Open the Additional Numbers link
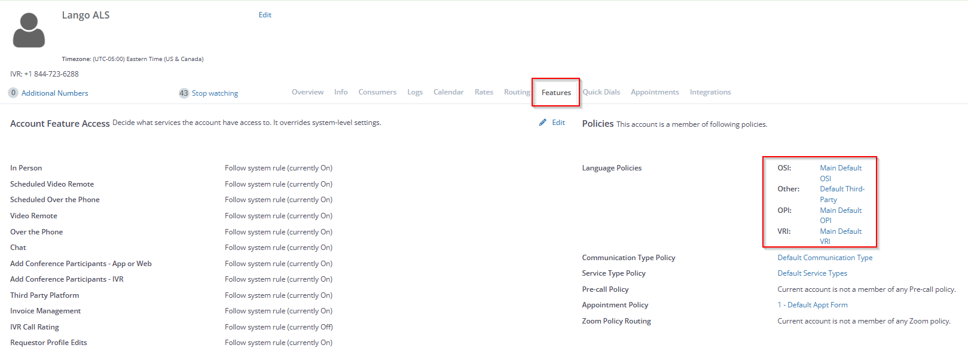Viewport: 968px width, 357px height. [x=54, y=93]
